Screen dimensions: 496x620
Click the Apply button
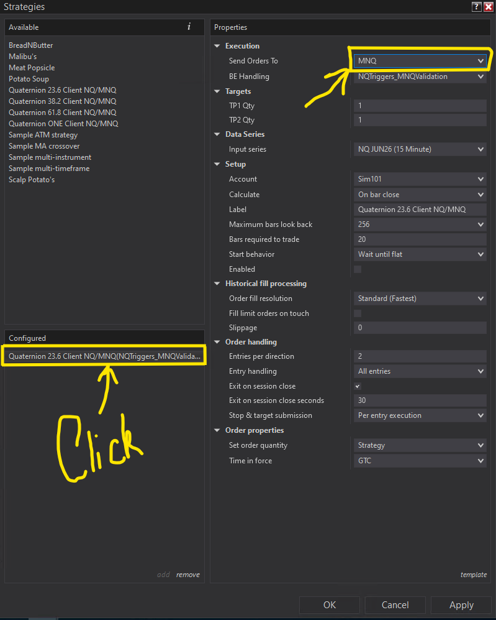pyautogui.click(x=461, y=605)
